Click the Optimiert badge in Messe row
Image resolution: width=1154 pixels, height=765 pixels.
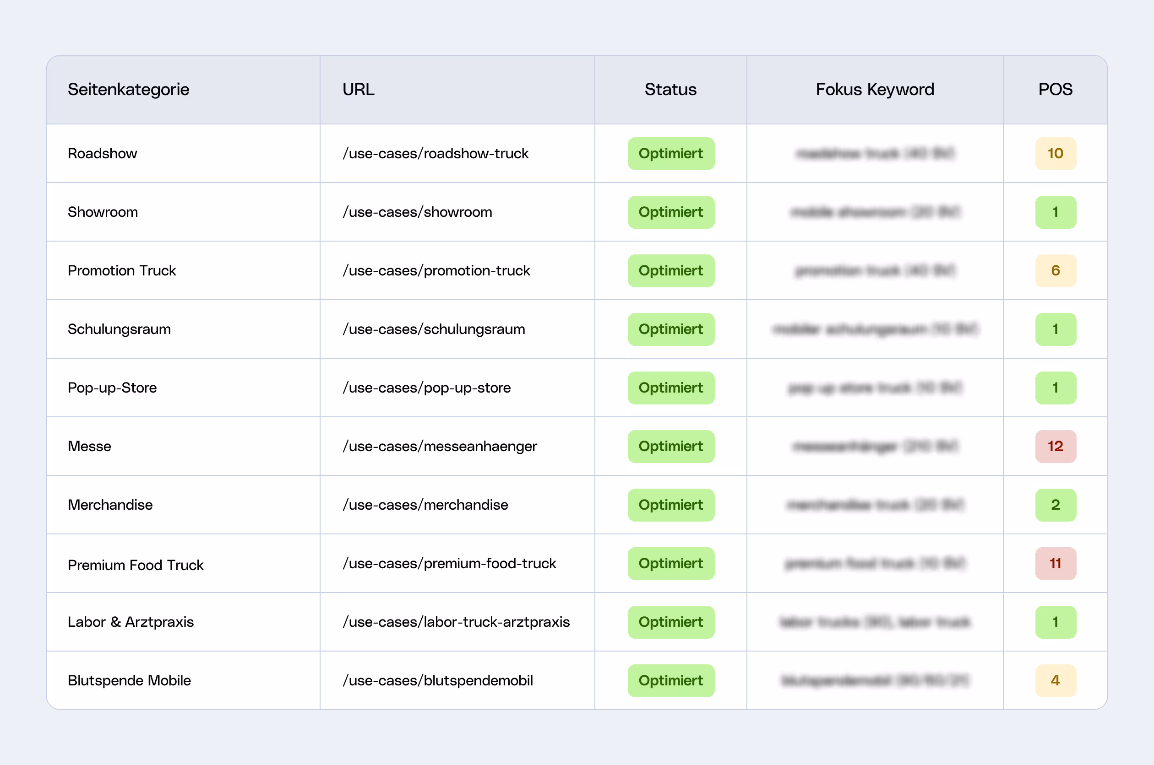coord(671,447)
